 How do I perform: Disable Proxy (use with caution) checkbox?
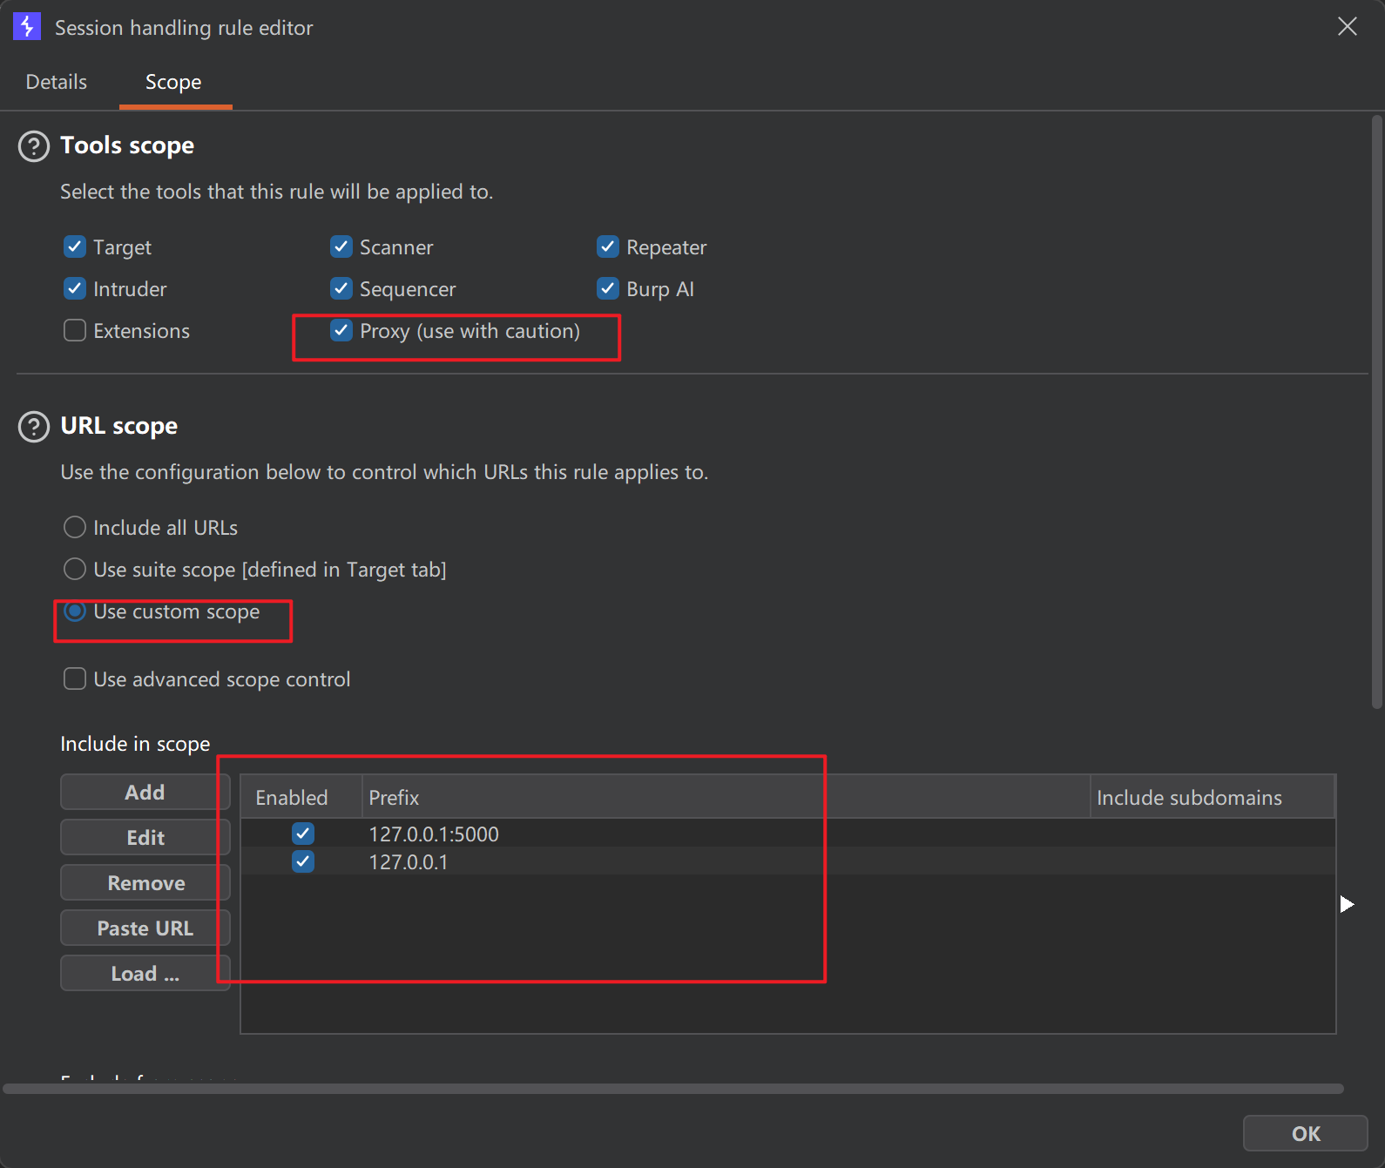(341, 330)
